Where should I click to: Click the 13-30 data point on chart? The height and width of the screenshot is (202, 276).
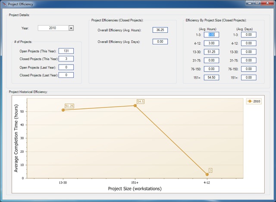pos(63,110)
